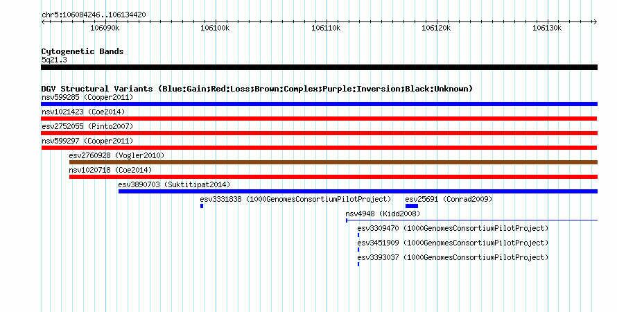
Task: Select the blue esv3451909 marker
Action: coord(358,250)
